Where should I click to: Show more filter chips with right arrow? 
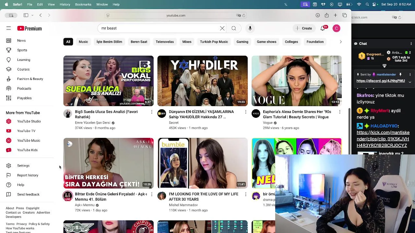coord(340,42)
